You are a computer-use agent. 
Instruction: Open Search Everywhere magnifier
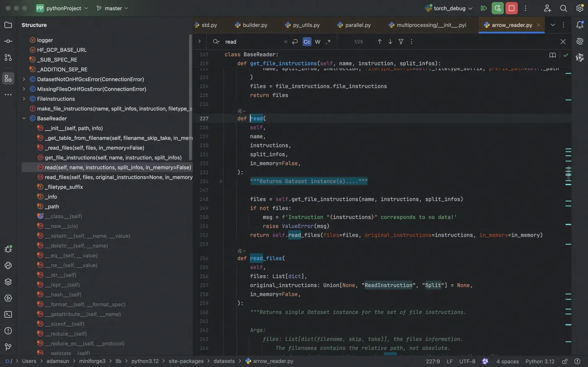point(564,8)
